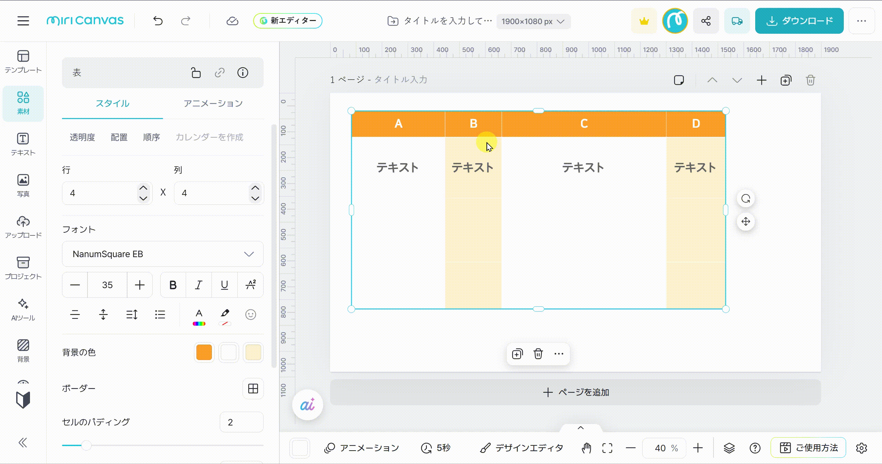The image size is (882, 464).
Task: Click the ダウンロード button
Action: 799,21
